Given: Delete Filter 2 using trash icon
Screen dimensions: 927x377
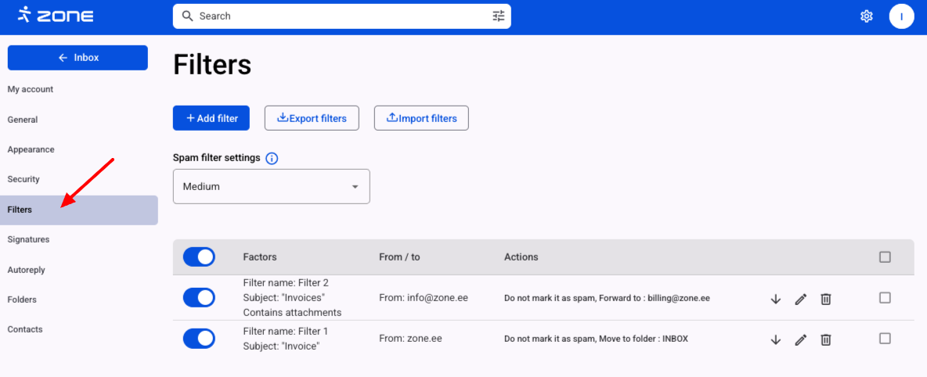Looking at the screenshot, I should (x=825, y=299).
